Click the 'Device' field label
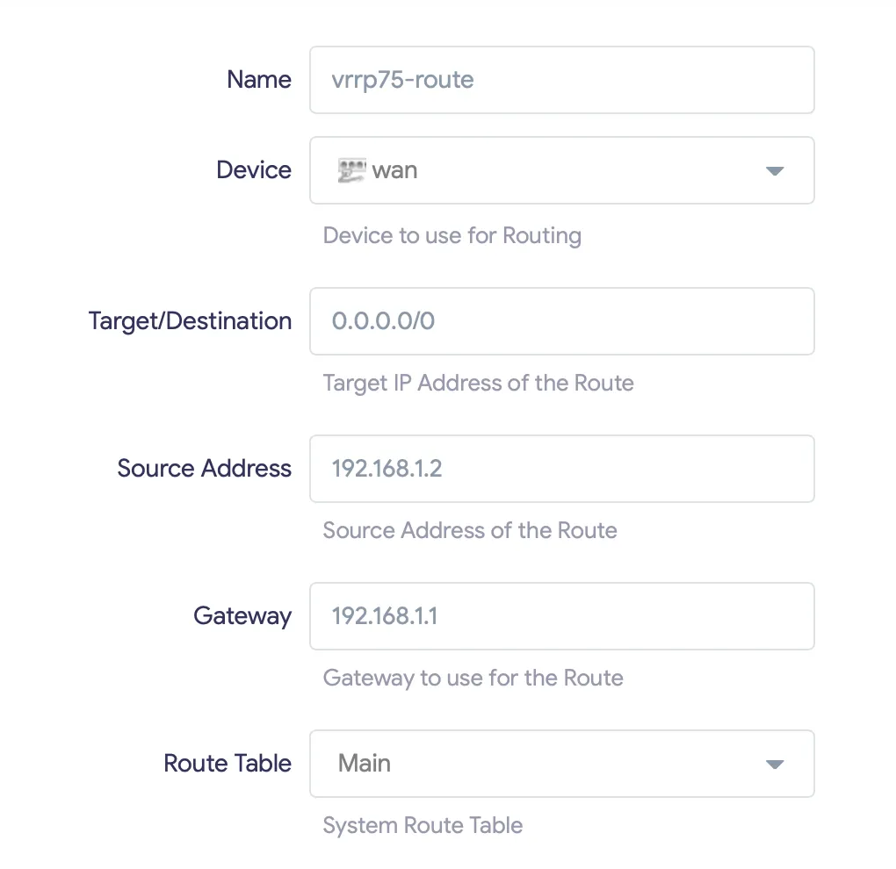Screen dimensions: 896x869 tap(254, 170)
